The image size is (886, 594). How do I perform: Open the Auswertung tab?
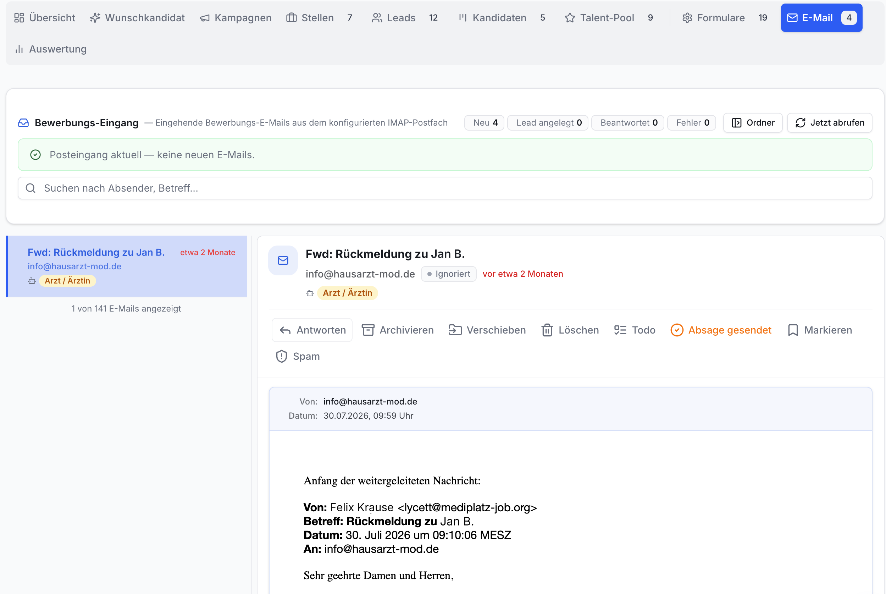pos(51,49)
